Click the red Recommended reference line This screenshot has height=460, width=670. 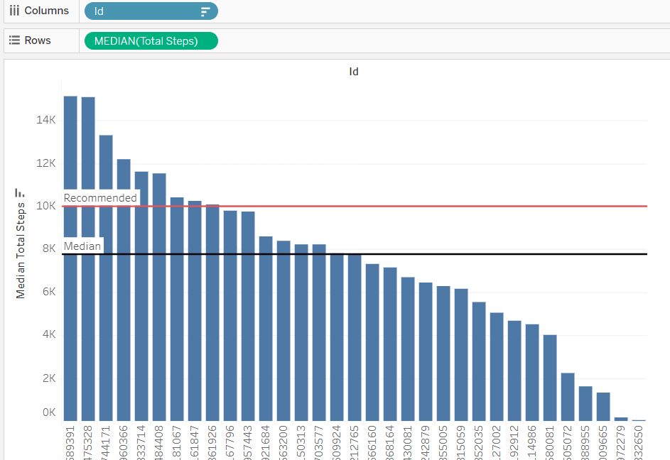[x=426, y=207]
